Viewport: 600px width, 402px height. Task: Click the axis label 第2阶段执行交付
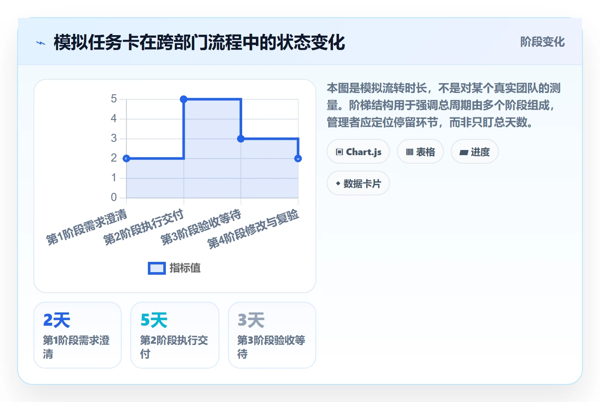(x=144, y=227)
